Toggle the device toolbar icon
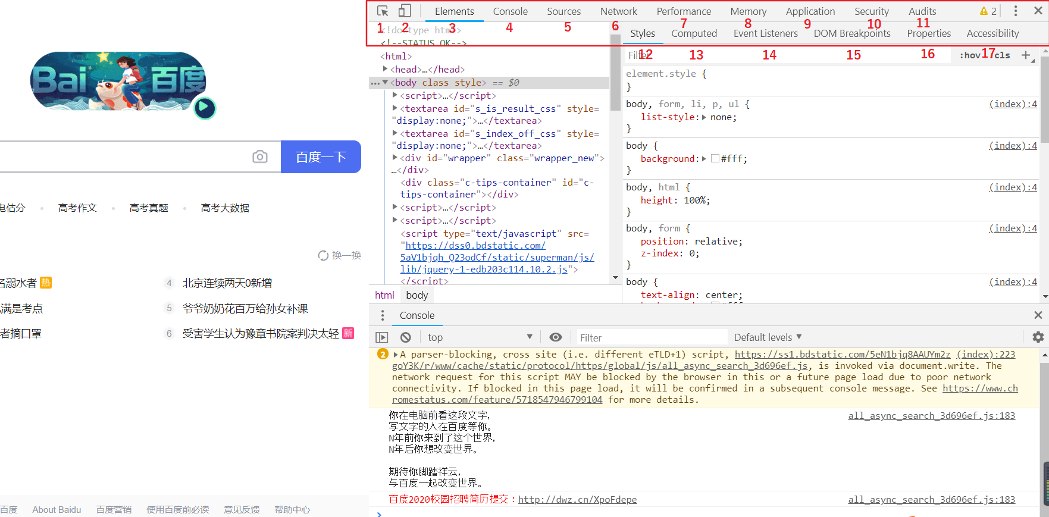This screenshot has width=1049, height=517. click(405, 11)
